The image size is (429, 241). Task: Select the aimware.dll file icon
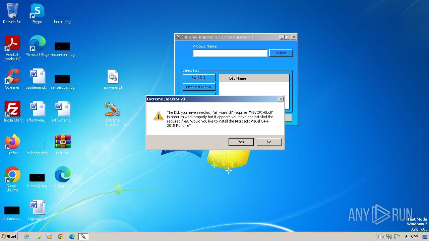pos(113,79)
